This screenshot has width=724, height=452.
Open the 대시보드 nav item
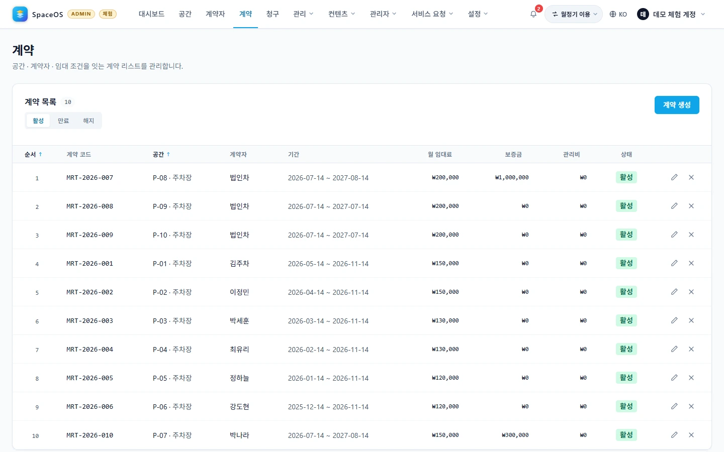coord(151,14)
